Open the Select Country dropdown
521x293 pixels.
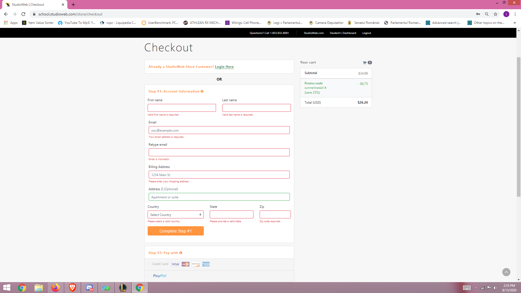[x=176, y=215]
